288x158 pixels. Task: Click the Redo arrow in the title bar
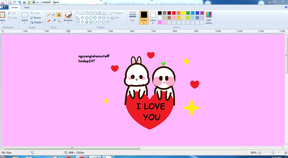coord(15,2)
